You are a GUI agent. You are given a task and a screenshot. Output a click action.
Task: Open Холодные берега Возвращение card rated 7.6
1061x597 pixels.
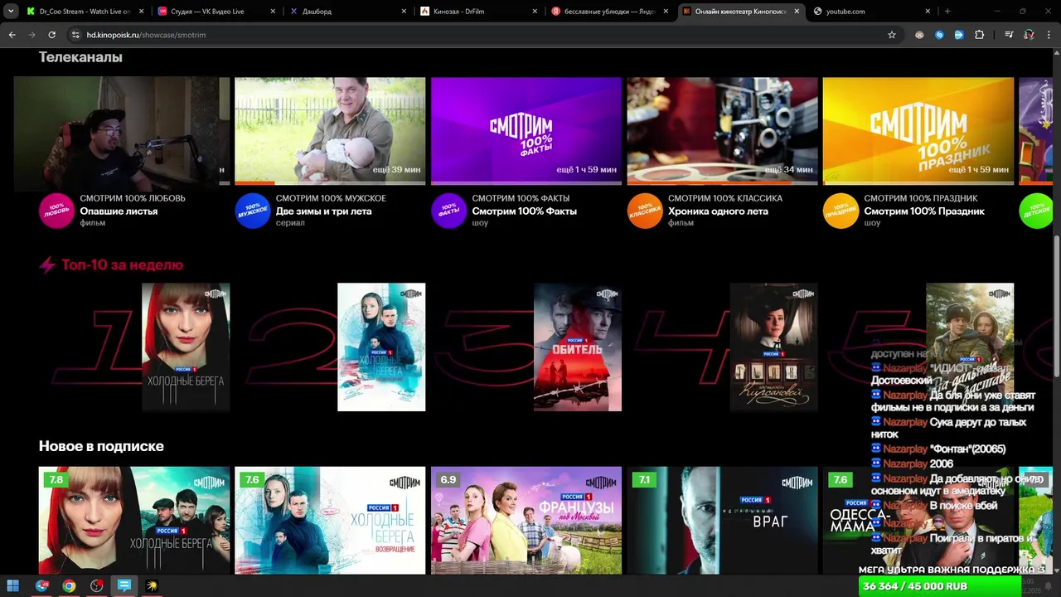click(330, 520)
